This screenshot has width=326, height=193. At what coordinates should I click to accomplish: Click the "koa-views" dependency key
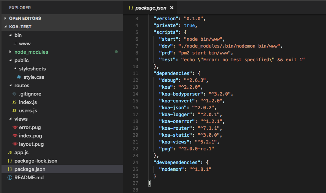pyautogui.click(x=174, y=142)
